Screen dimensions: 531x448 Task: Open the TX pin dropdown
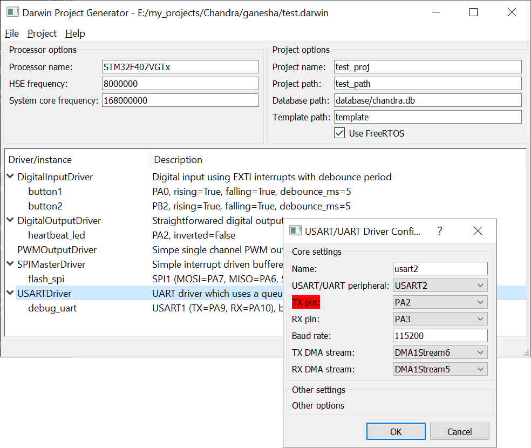[440, 302]
